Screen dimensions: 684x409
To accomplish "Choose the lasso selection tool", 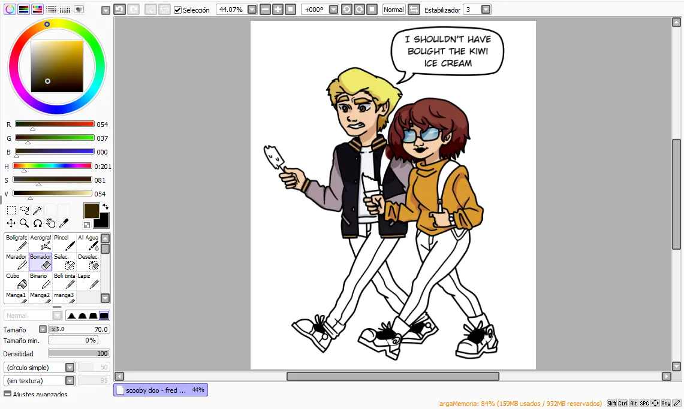I will (25, 210).
